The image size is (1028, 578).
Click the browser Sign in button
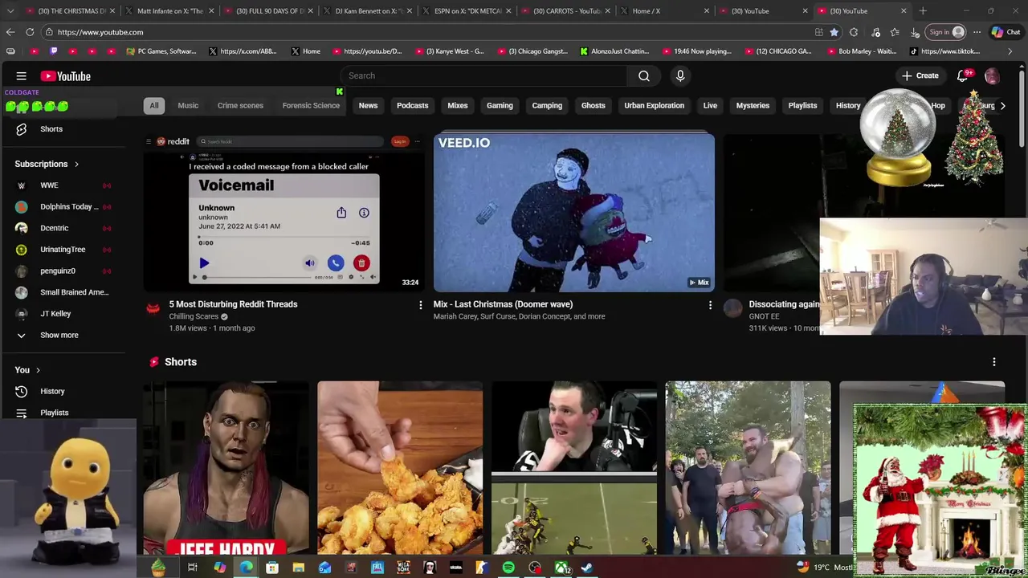(946, 32)
